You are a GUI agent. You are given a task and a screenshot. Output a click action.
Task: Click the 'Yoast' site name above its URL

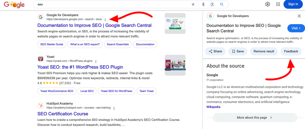(x=50, y=57)
